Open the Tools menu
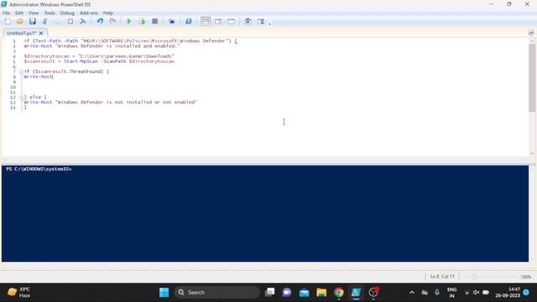537x302 pixels. [50, 13]
